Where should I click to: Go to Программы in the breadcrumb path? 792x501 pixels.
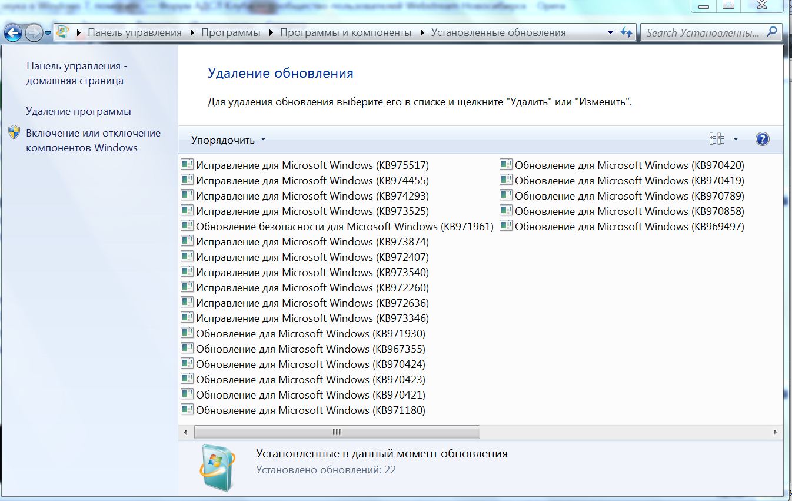pyautogui.click(x=231, y=33)
